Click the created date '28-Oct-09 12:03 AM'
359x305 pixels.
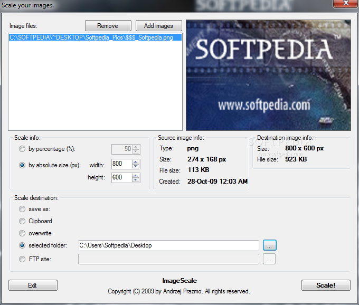(x=218, y=181)
